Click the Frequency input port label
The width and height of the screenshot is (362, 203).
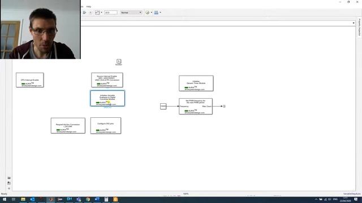[184, 107]
